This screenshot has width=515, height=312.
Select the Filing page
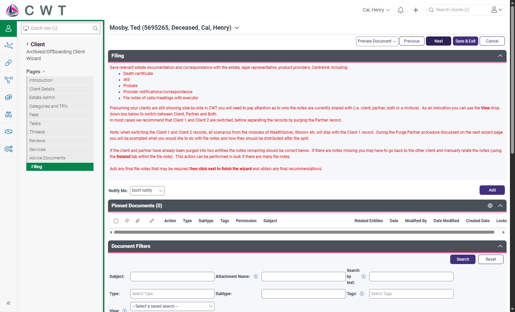pos(60,167)
